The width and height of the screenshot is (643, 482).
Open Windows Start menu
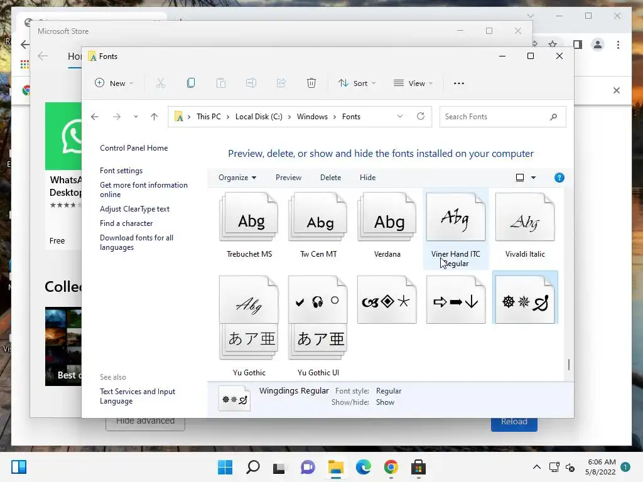[225, 467]
